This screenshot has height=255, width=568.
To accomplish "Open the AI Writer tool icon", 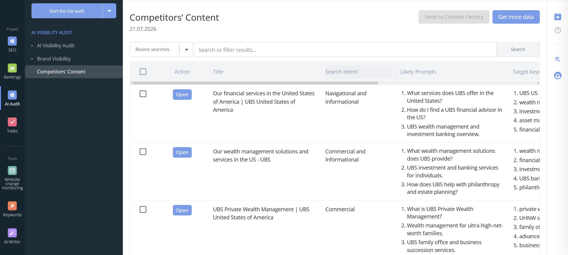I will 12,233.
